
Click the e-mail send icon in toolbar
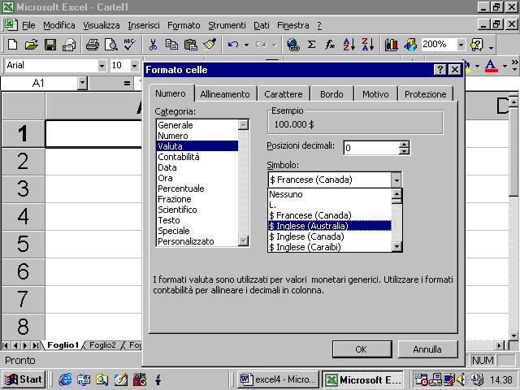point(69,45)
